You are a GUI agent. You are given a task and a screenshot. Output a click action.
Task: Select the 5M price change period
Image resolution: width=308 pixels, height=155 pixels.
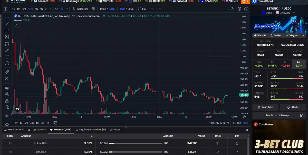(259, 64)
